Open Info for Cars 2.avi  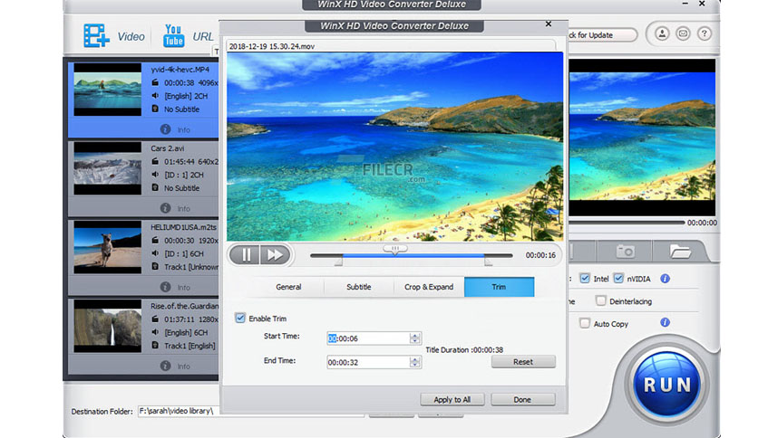click(175, 208)
